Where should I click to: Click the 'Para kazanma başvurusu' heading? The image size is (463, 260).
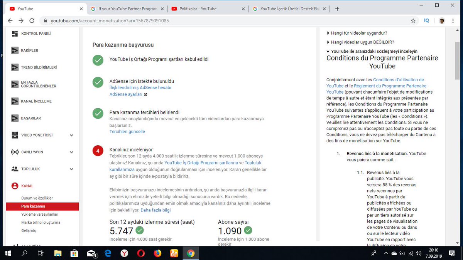[123, 45]
